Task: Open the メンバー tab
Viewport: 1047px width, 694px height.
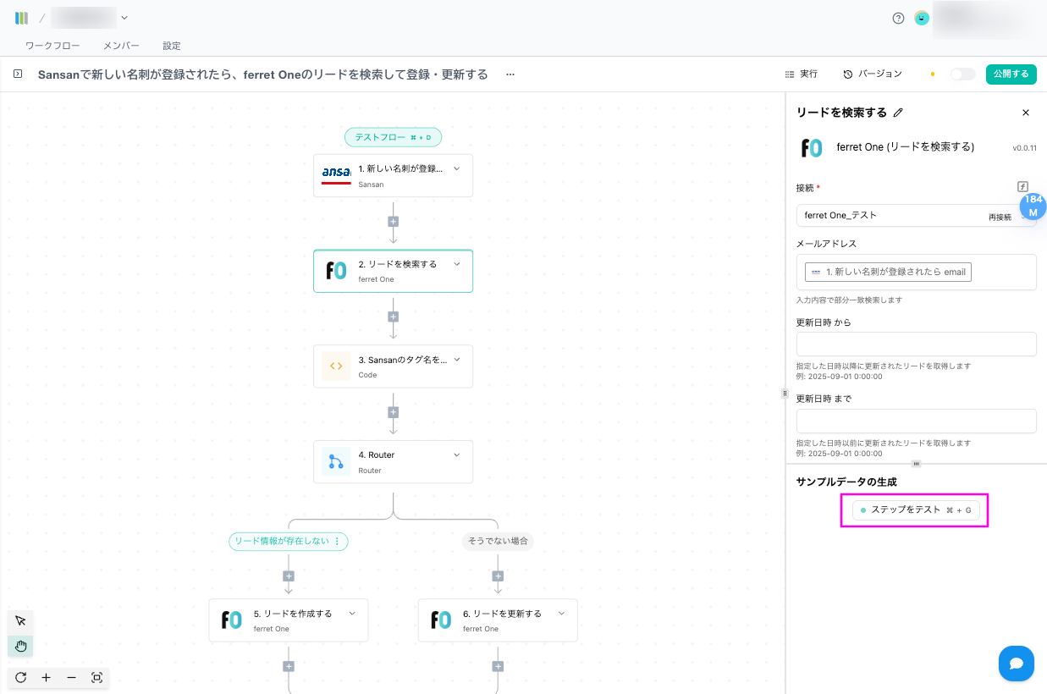Action: click(x=121, y=46)
